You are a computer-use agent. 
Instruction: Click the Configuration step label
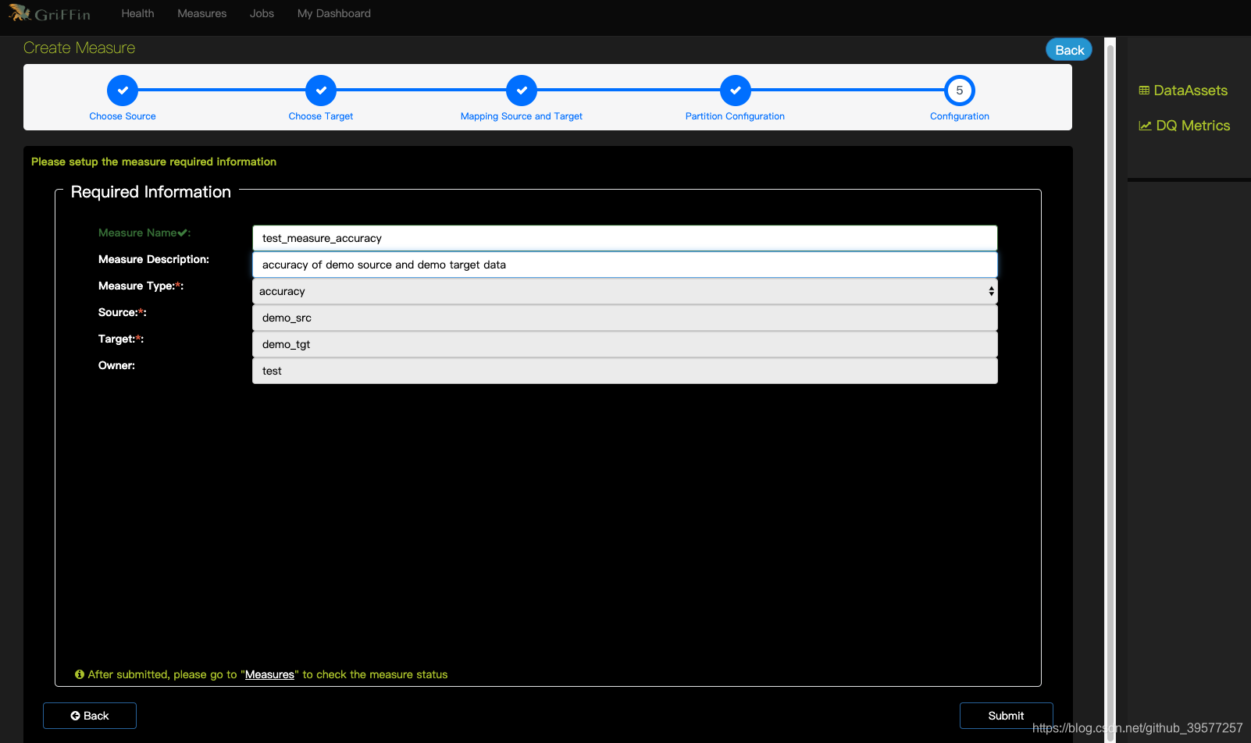click(x=960, y=116)
